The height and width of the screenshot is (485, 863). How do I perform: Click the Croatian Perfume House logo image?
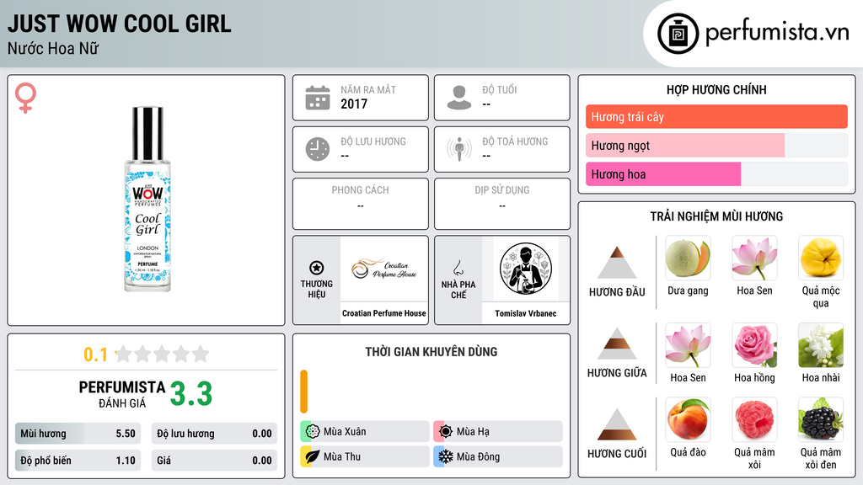click(383, 269)
